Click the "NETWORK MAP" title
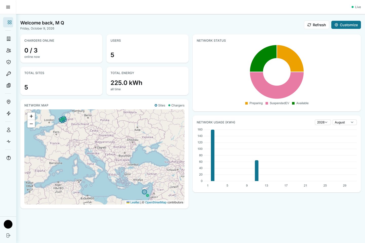This screenshot has height=243, width=365. pos(36,105)
